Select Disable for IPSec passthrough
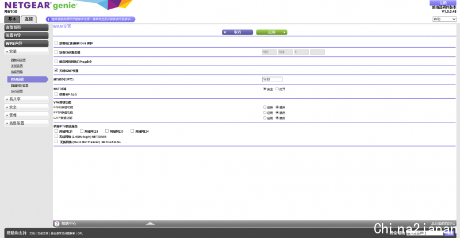The height and width of the screenshot is (238, 460). pos(277,107)
